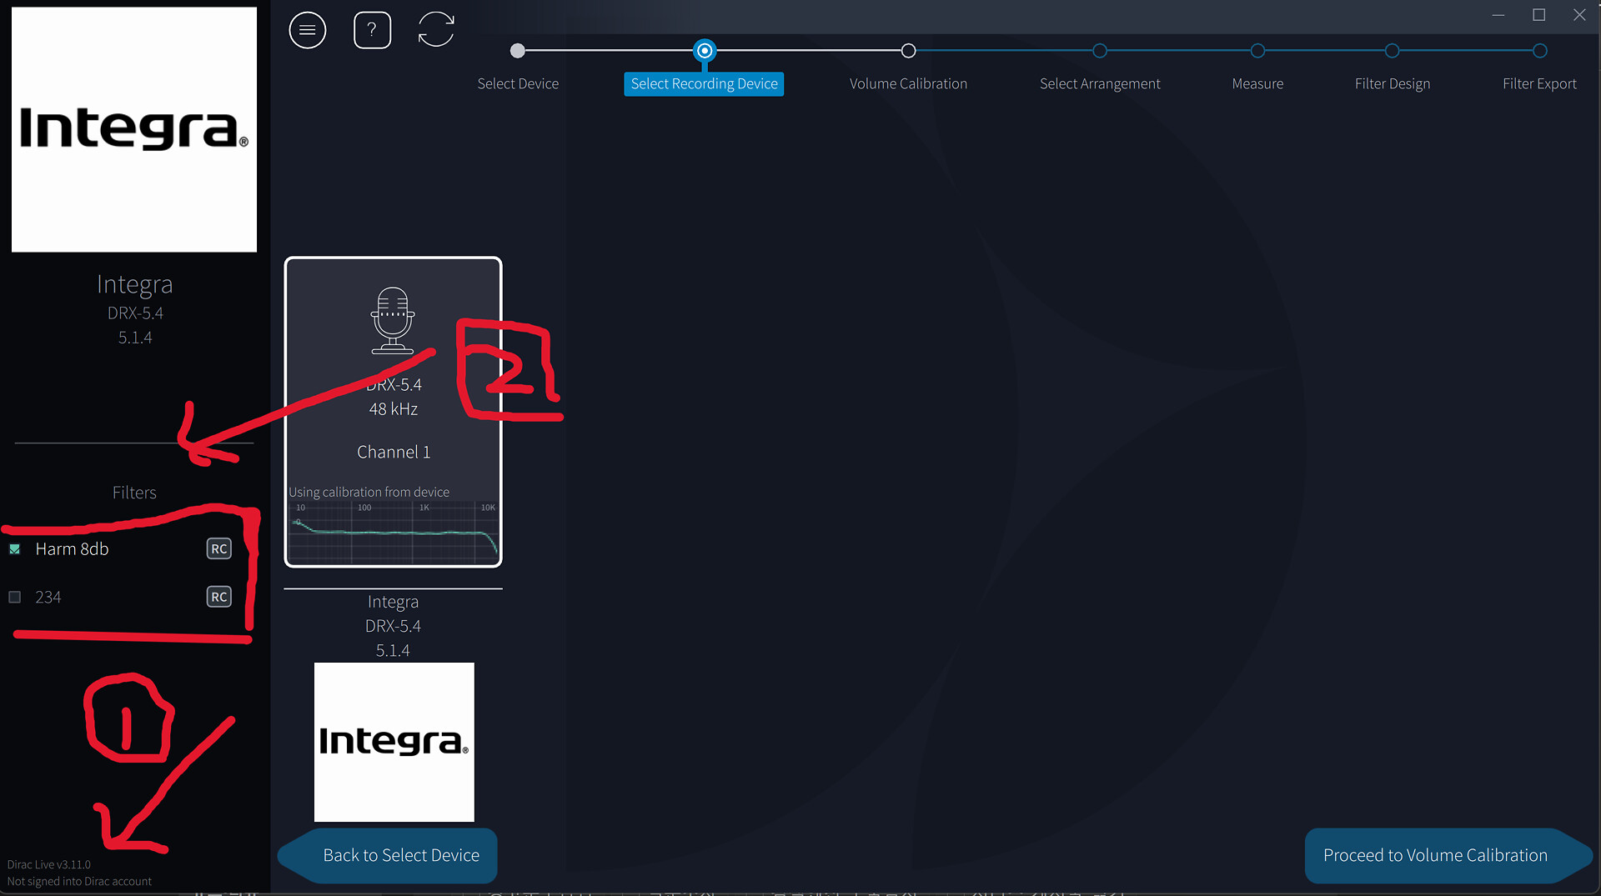Image resolution: width=1601 pixels, height=896 pixels.
Task: Click the 48 kHz sample rate text
Action: (394, 409)
